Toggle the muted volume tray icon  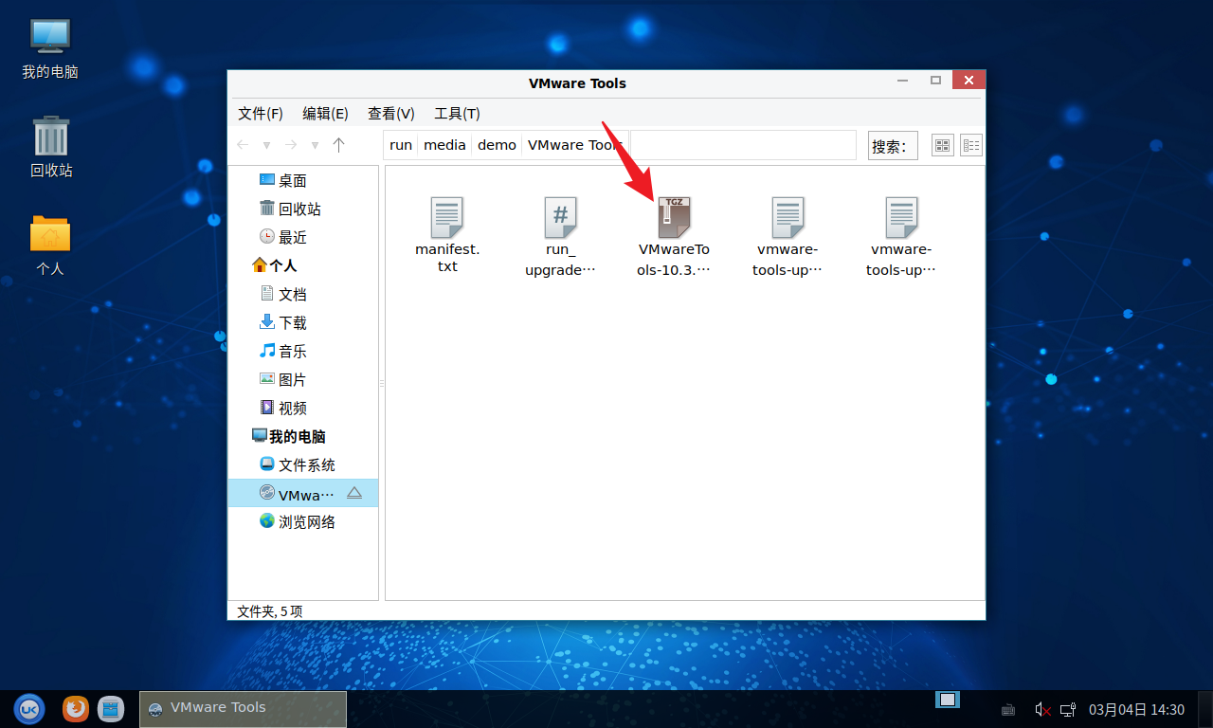click(x=1042, y=709)
